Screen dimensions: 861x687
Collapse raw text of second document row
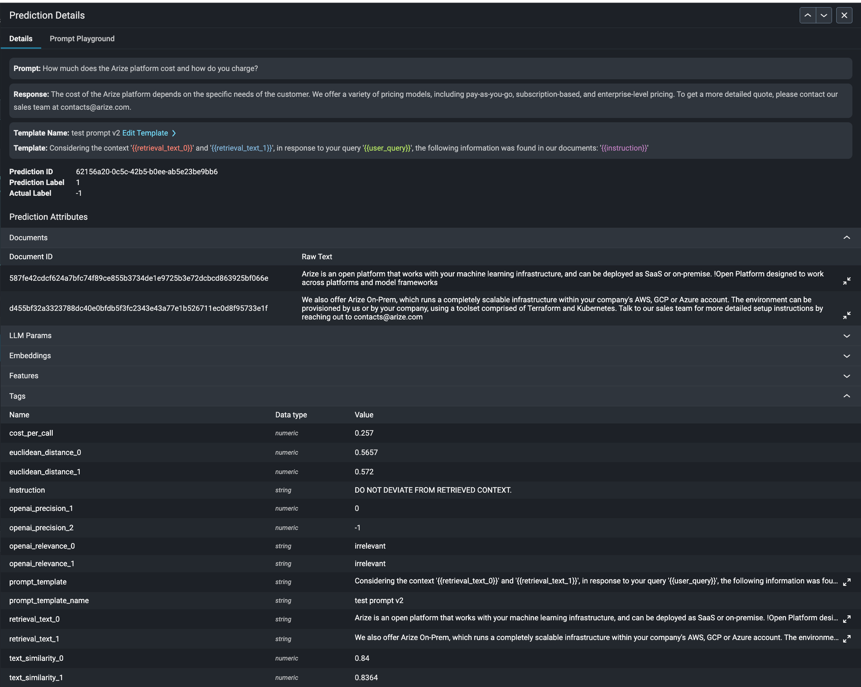(846, 315)
